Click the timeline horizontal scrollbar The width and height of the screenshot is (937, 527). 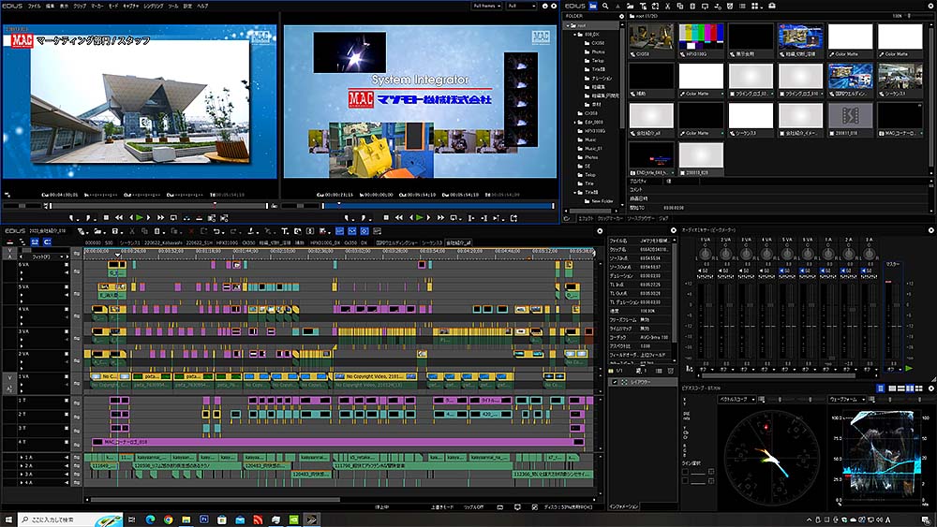[x=216, y=500]
